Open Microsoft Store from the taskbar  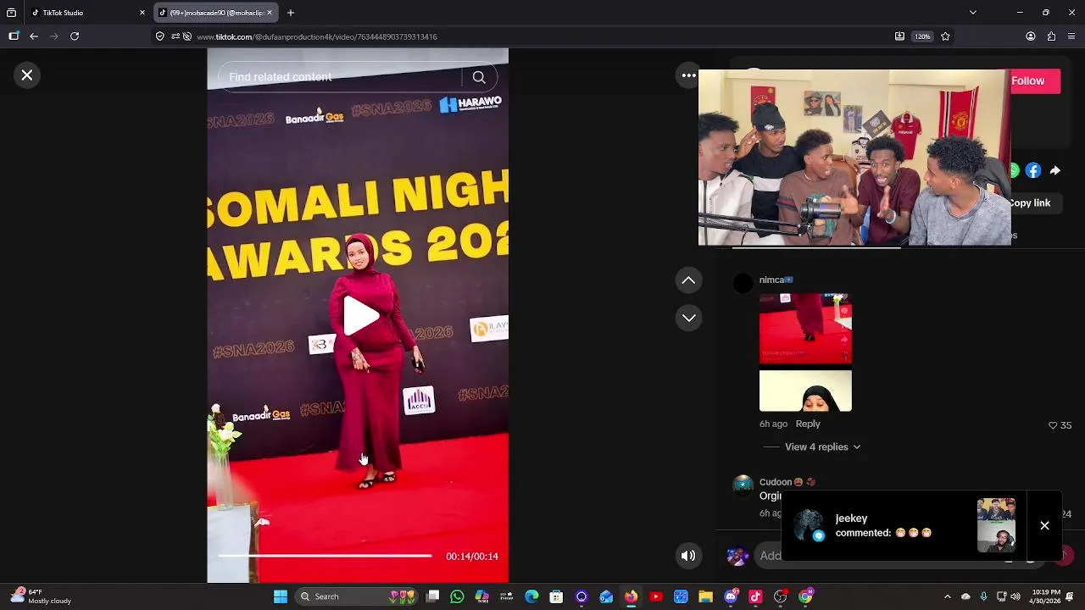pyautogui.click(x=556, y=596)
